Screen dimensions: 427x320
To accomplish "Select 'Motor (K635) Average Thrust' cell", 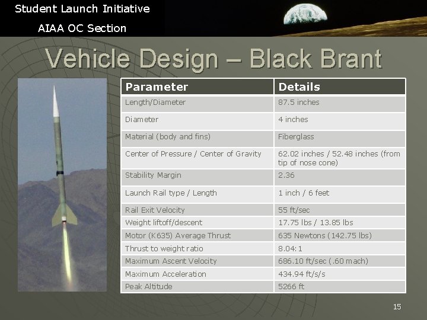I will 197,235.
